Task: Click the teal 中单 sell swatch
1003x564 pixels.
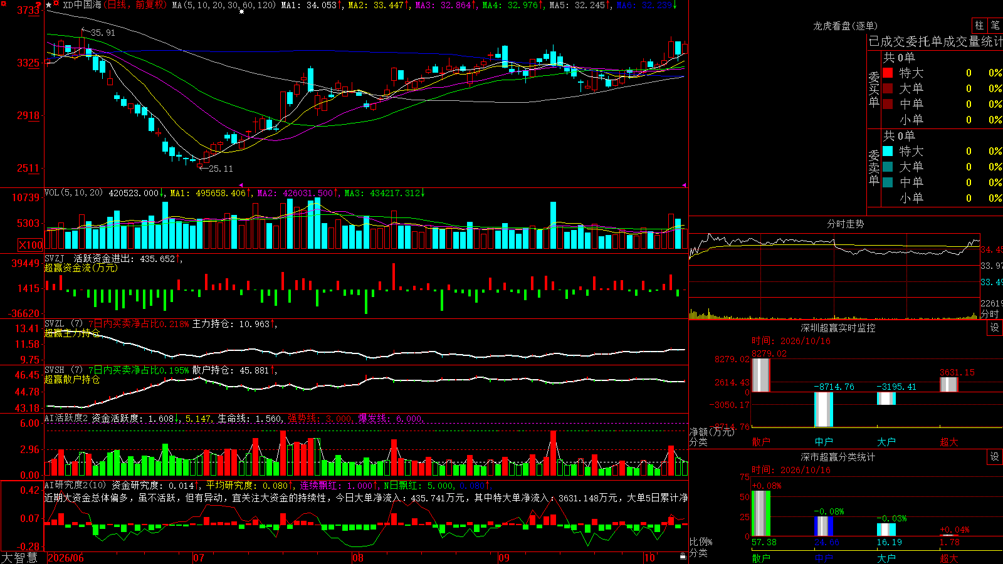Action: [x=888, y=182]
